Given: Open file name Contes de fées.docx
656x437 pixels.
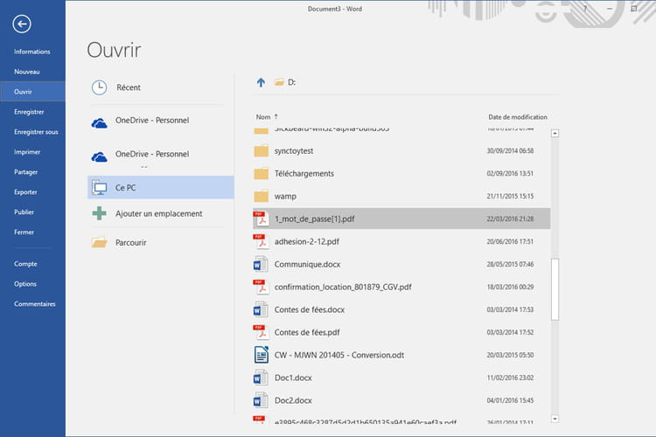Looking at the screenshot, I should pos(310,309).
